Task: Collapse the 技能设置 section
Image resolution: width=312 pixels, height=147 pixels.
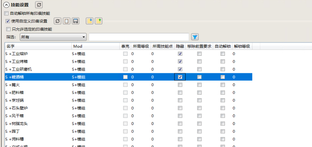Action: click(6, 5)
